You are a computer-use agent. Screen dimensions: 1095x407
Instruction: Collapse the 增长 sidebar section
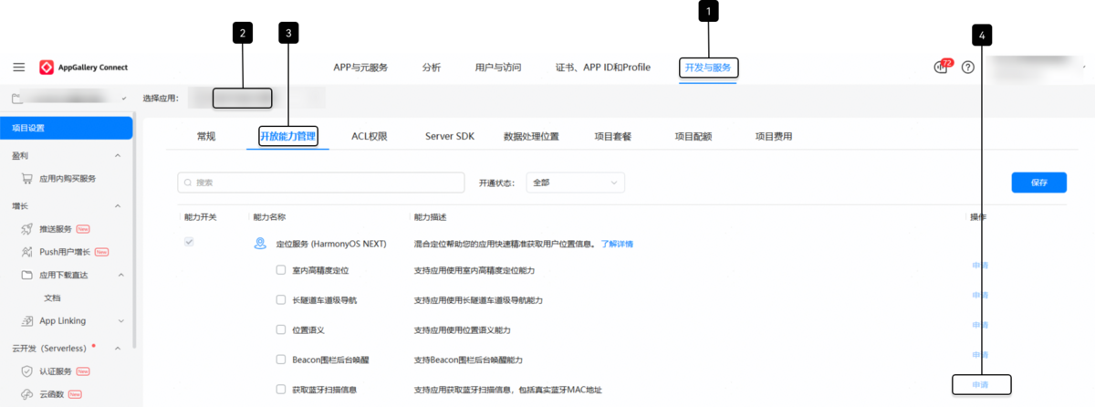118,206
